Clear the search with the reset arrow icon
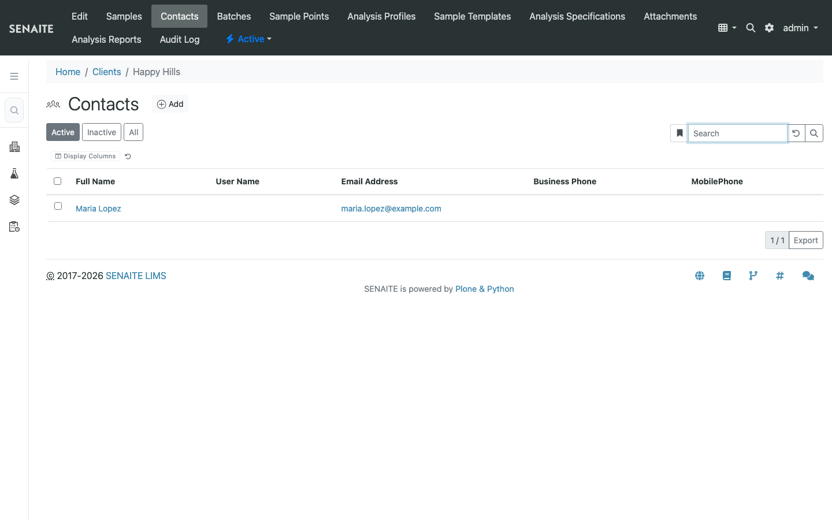The height and width of the screenshot is (520, 832). (796, 133)
